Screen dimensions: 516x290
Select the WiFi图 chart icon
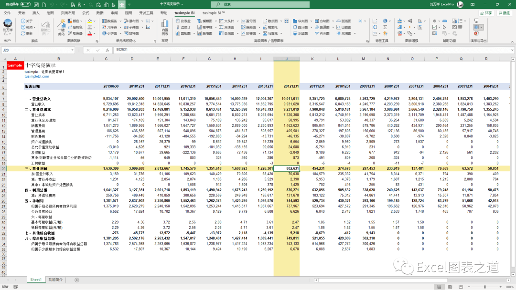322,33
